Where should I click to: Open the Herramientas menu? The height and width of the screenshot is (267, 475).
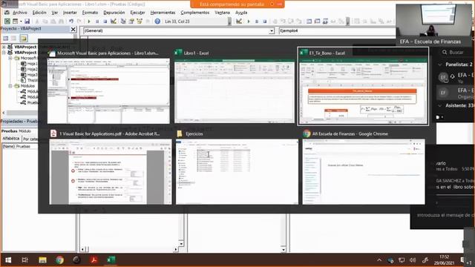coord(163,13)
